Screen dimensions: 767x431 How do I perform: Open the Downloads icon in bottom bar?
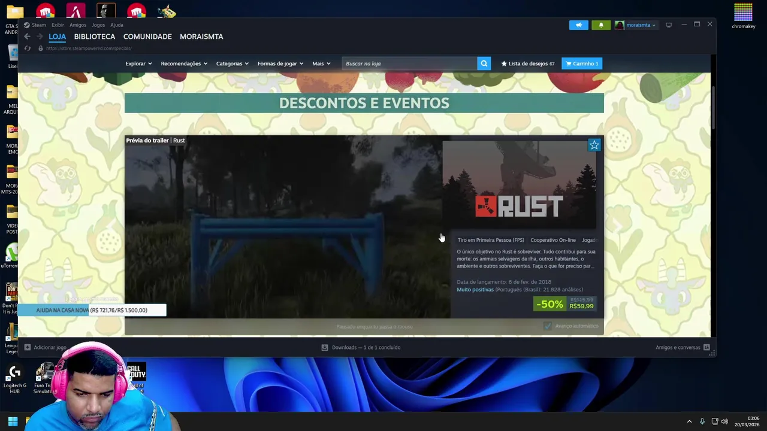[324, 347]
